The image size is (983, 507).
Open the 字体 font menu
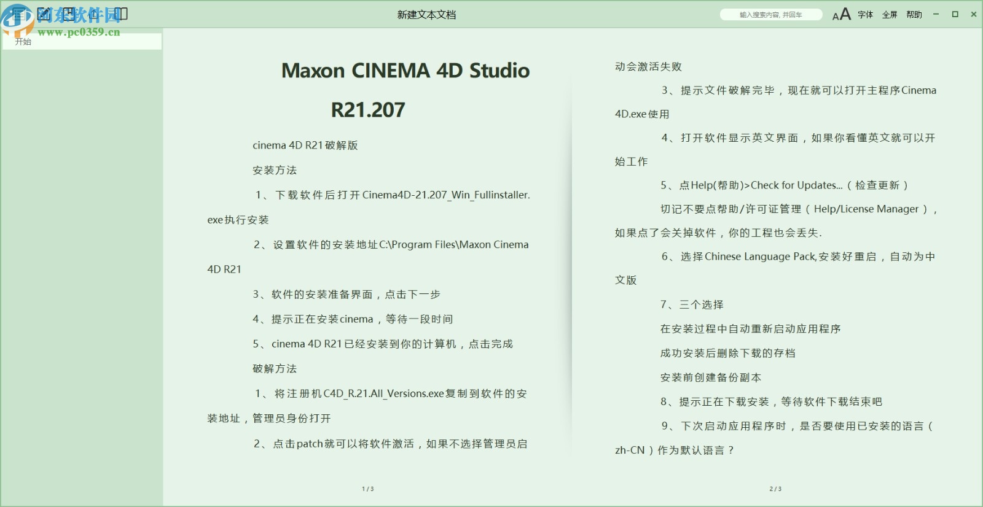[x=866, y=15]
